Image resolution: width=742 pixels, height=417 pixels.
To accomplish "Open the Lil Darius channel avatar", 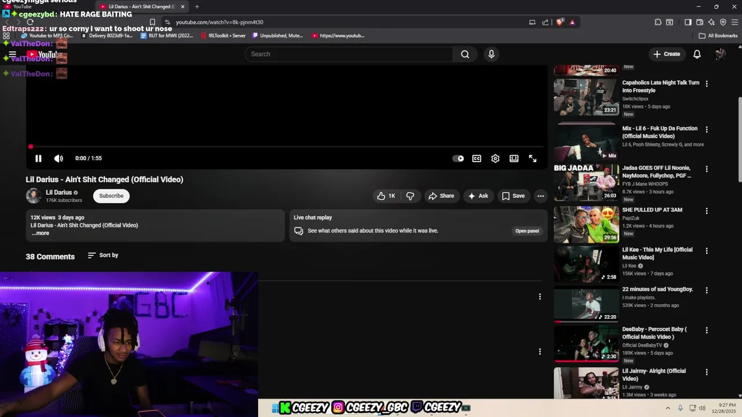I will point(34,196).
